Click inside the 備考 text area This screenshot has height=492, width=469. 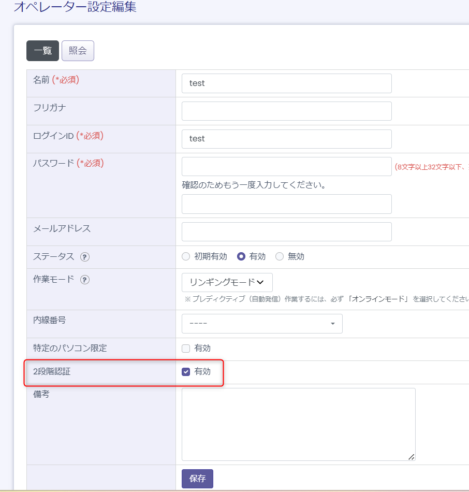[298, 424]
